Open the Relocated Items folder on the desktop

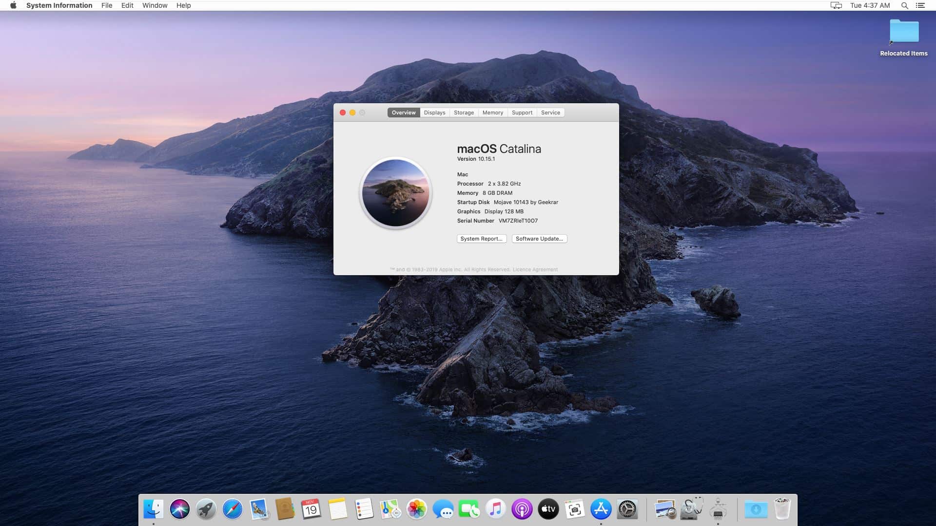(903, 32)
